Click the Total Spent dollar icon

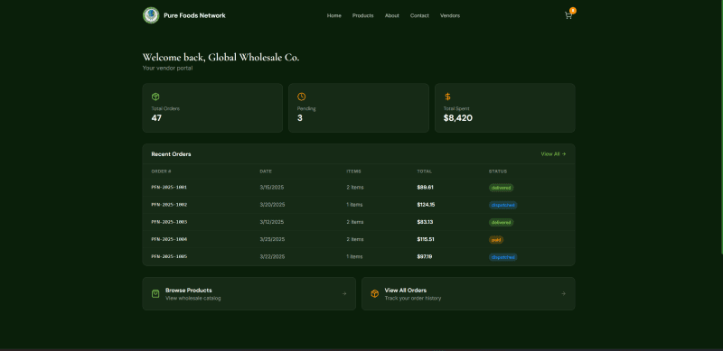(x=447, y=97)
